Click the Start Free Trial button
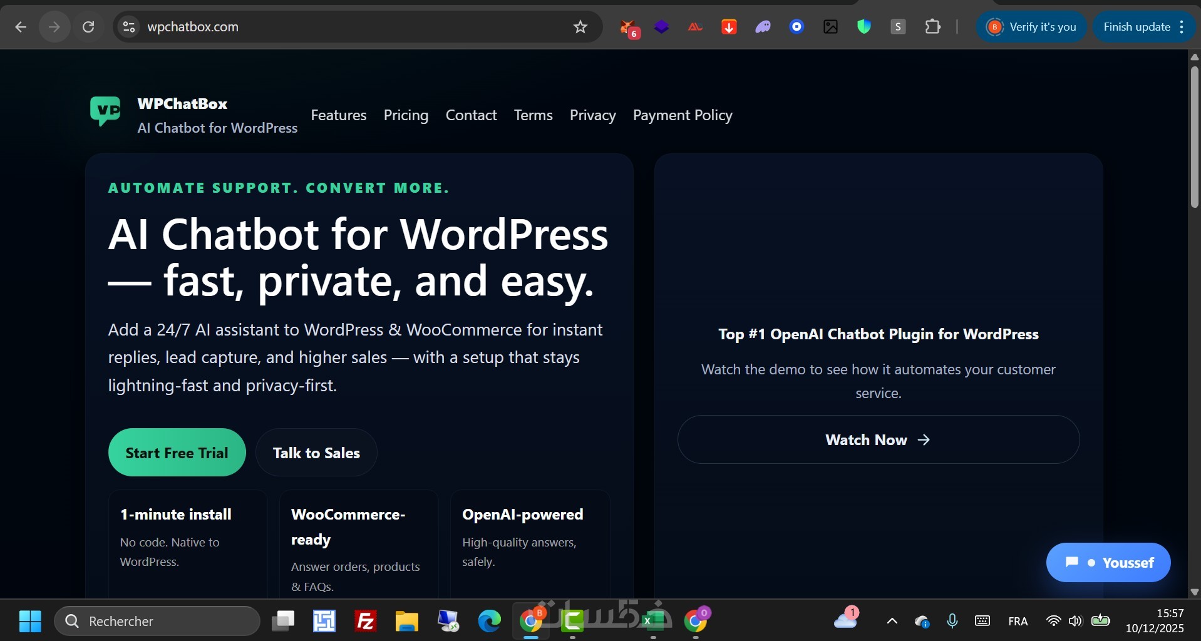The height and width of the screenshot is (641, 1201). (x=177, y=453)
